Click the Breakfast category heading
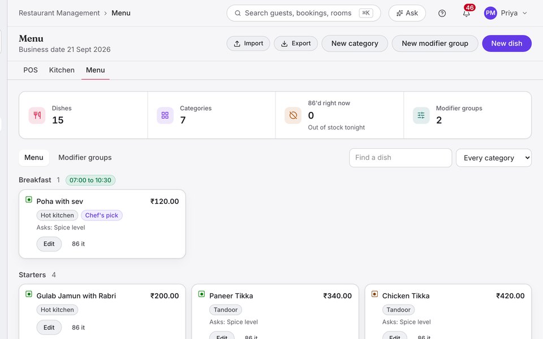 pos(35,180)
